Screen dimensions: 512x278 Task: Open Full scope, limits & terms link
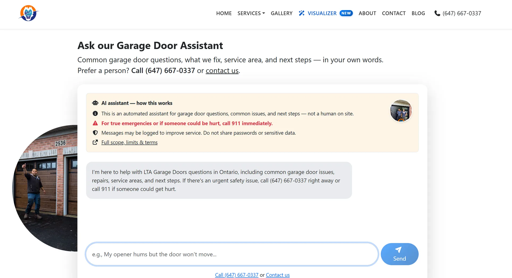tap(129, 142)
